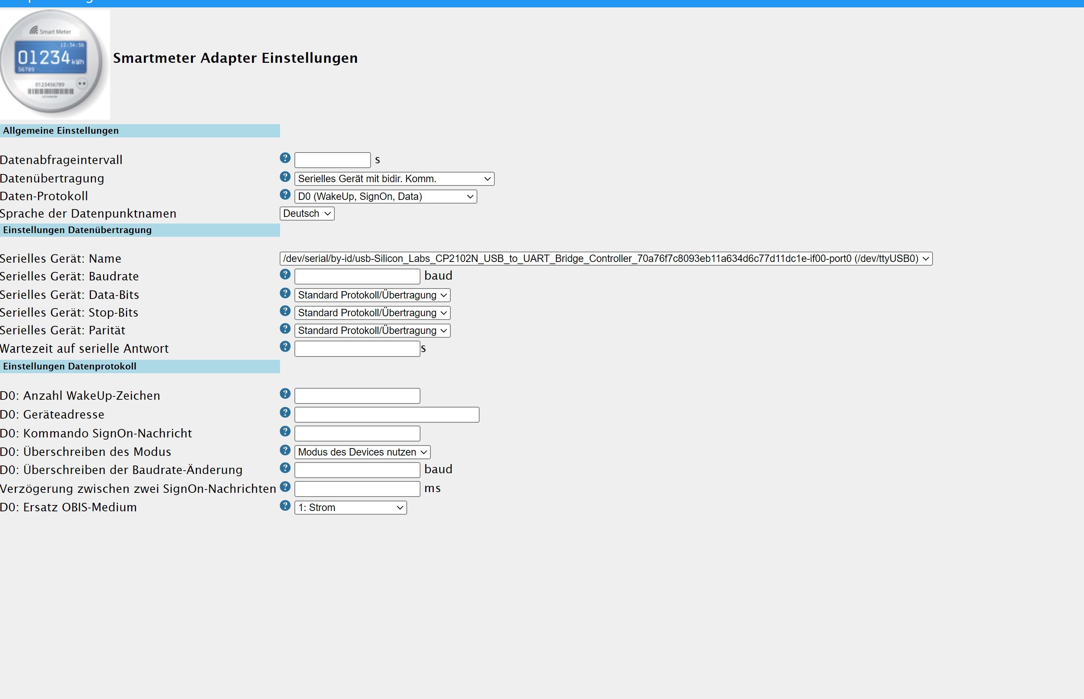
Task: Expand the Daten-Protokoll D0 dropdown
Action: [x=385, y=197]
